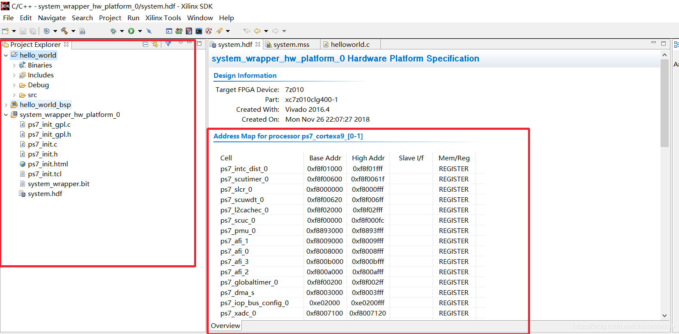The width and height of the screenshot is (679, 334).
Task: Click the Build hammer icon
Action: [65, 31]
